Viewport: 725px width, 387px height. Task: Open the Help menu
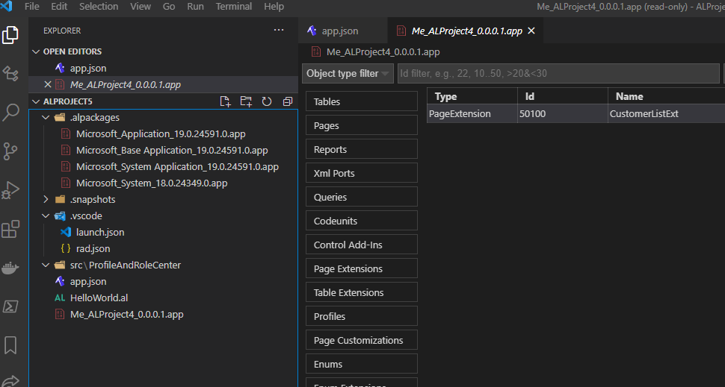click(x=274, y=7)
